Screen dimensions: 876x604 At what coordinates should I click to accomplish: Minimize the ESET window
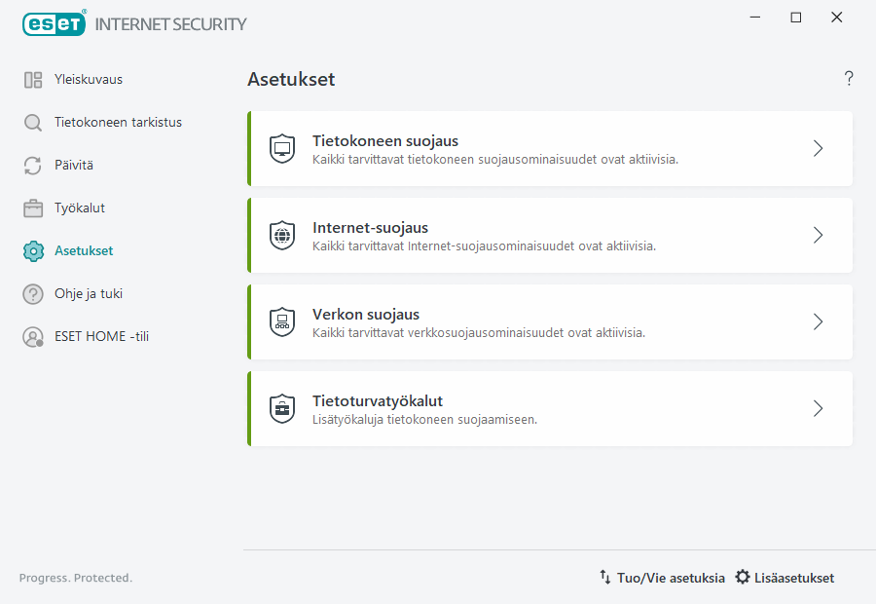[755, 18]
